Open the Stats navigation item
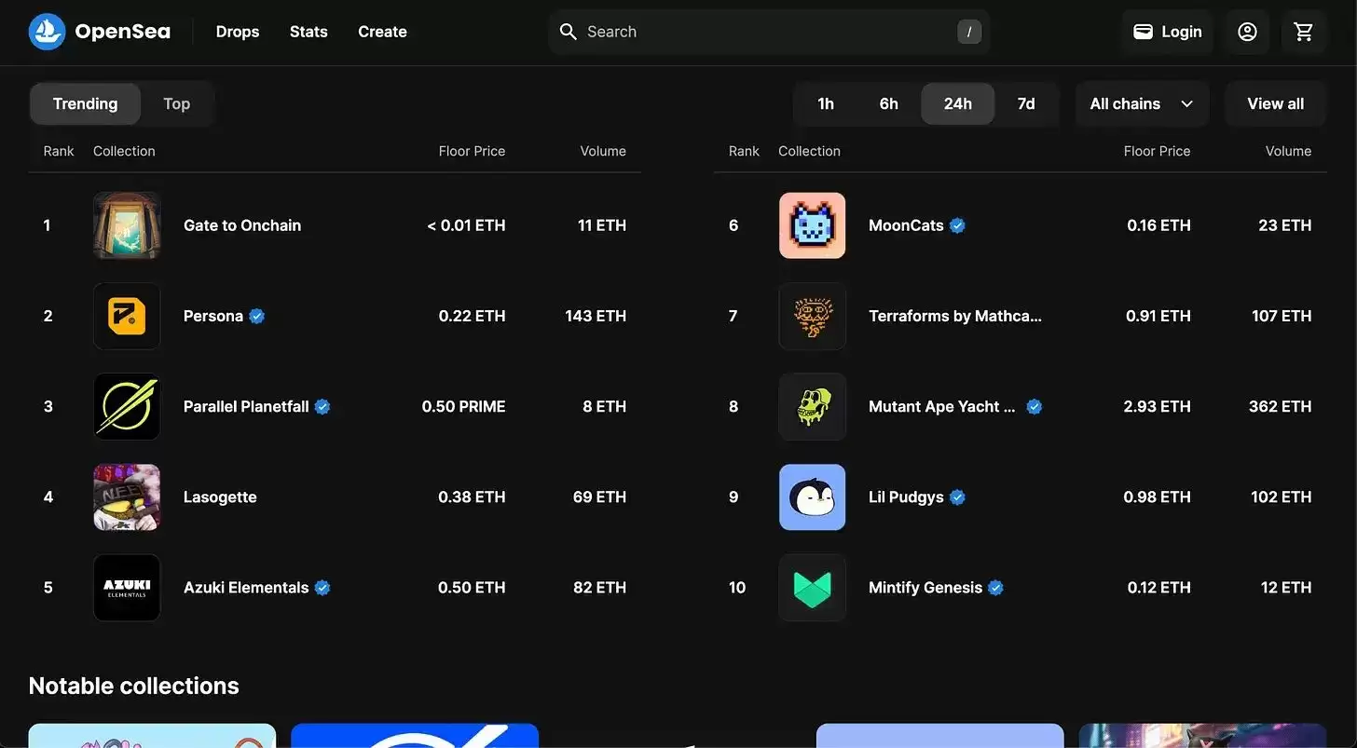The height and width of the screenshot is (748, 1357). click(x=308, y=32)
